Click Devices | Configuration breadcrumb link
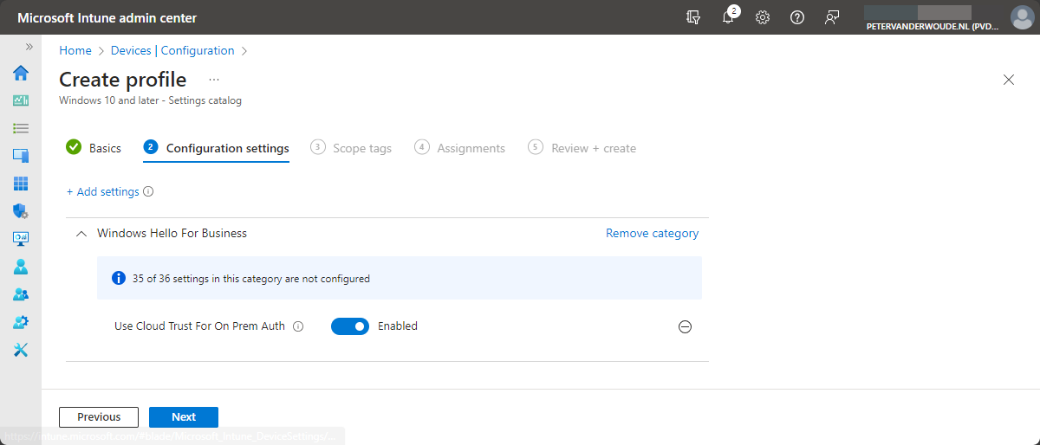This screenshot has width=1040, height=445. coord(172,51)
